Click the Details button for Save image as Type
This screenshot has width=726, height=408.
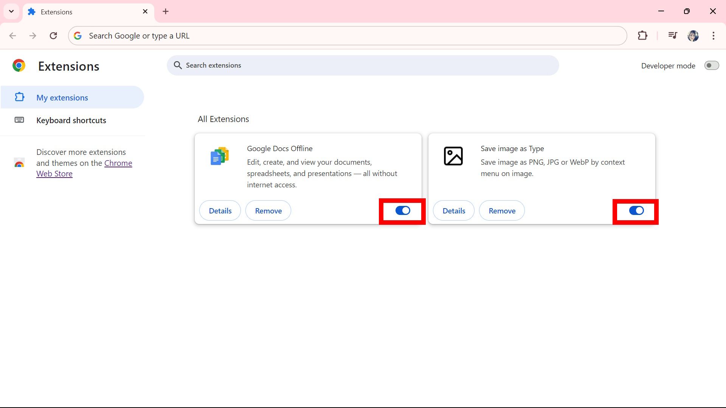click(454, 210)
